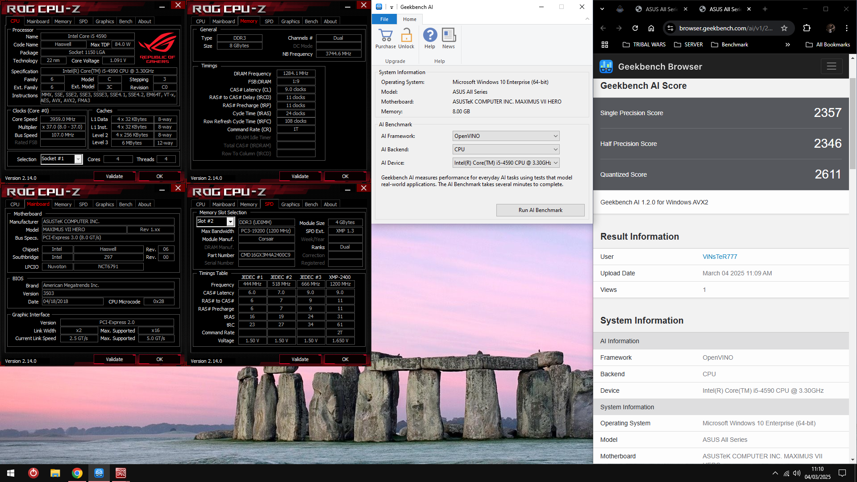Click Validate in the CPU tab window
Image resolution: width=857 pixels, height=482 pixels.
click(x=114, y=176)
